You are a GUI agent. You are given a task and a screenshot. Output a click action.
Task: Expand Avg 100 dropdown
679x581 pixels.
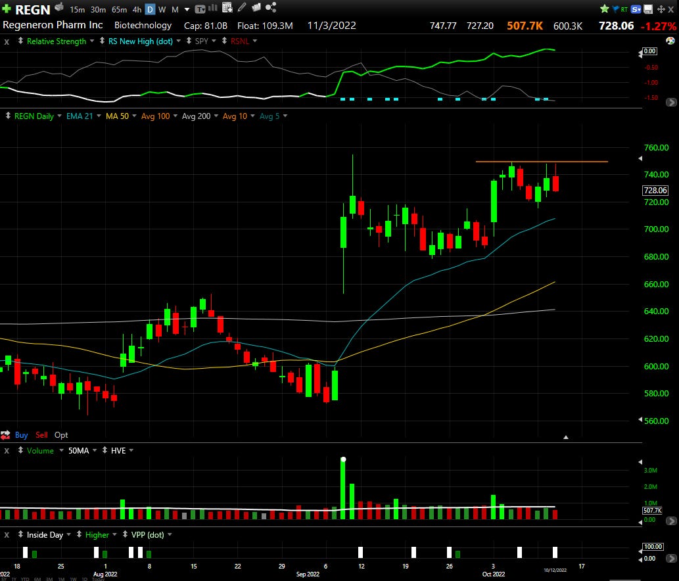(x=176, y=116)
